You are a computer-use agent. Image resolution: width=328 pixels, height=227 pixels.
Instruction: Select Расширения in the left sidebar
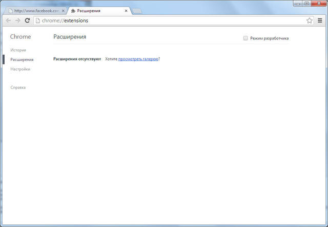tap(22, 59)
